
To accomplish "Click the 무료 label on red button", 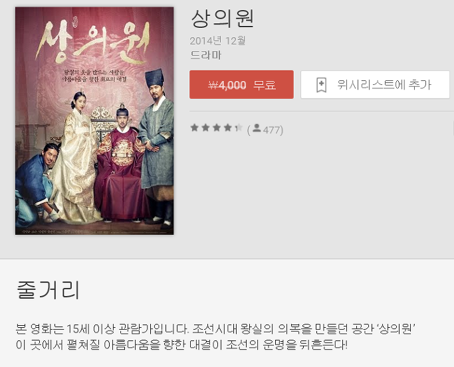I will [x=265, y=85].
